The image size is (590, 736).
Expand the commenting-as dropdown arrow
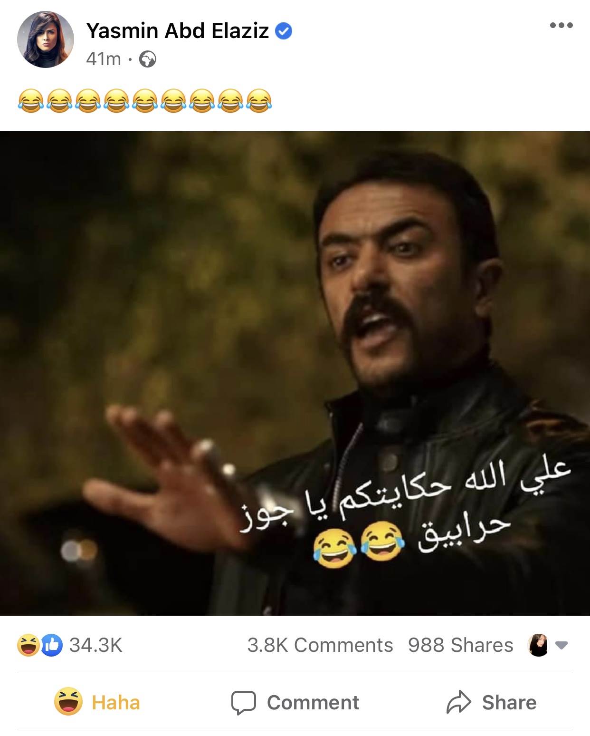561,646
